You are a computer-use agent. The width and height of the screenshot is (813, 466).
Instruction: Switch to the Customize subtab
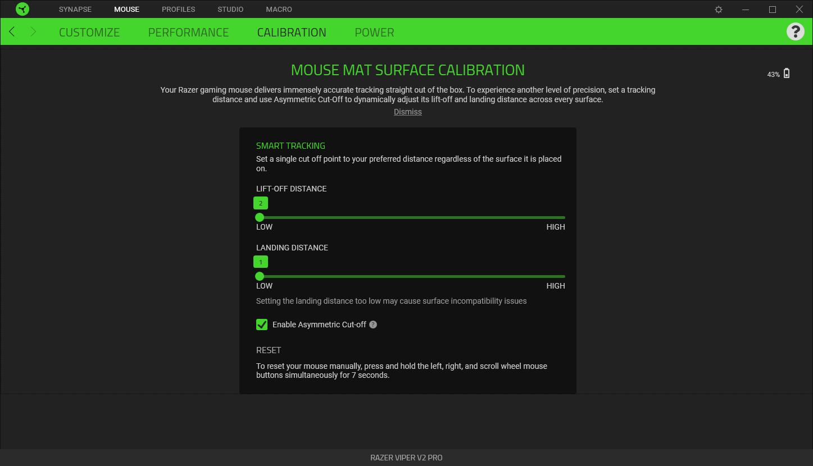click(x=89, y=33)
